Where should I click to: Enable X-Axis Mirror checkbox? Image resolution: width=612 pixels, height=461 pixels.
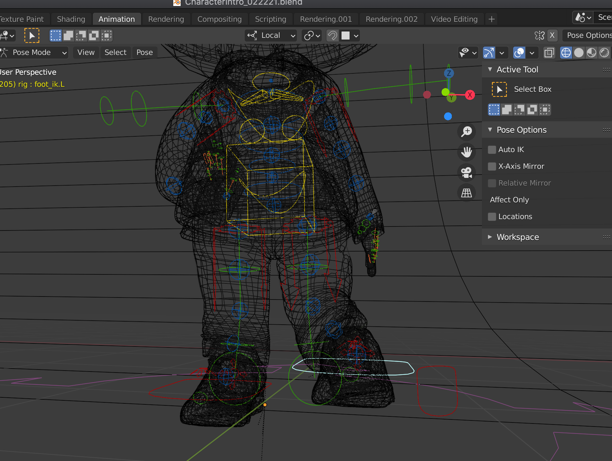(x=492, y=167)
